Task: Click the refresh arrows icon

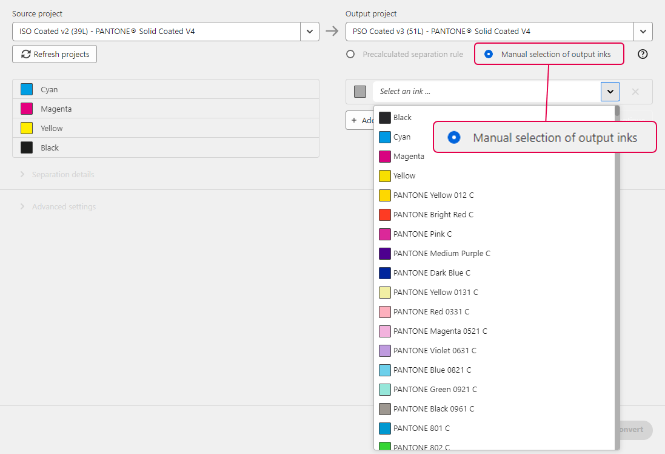Action: (x=26, y=54)
